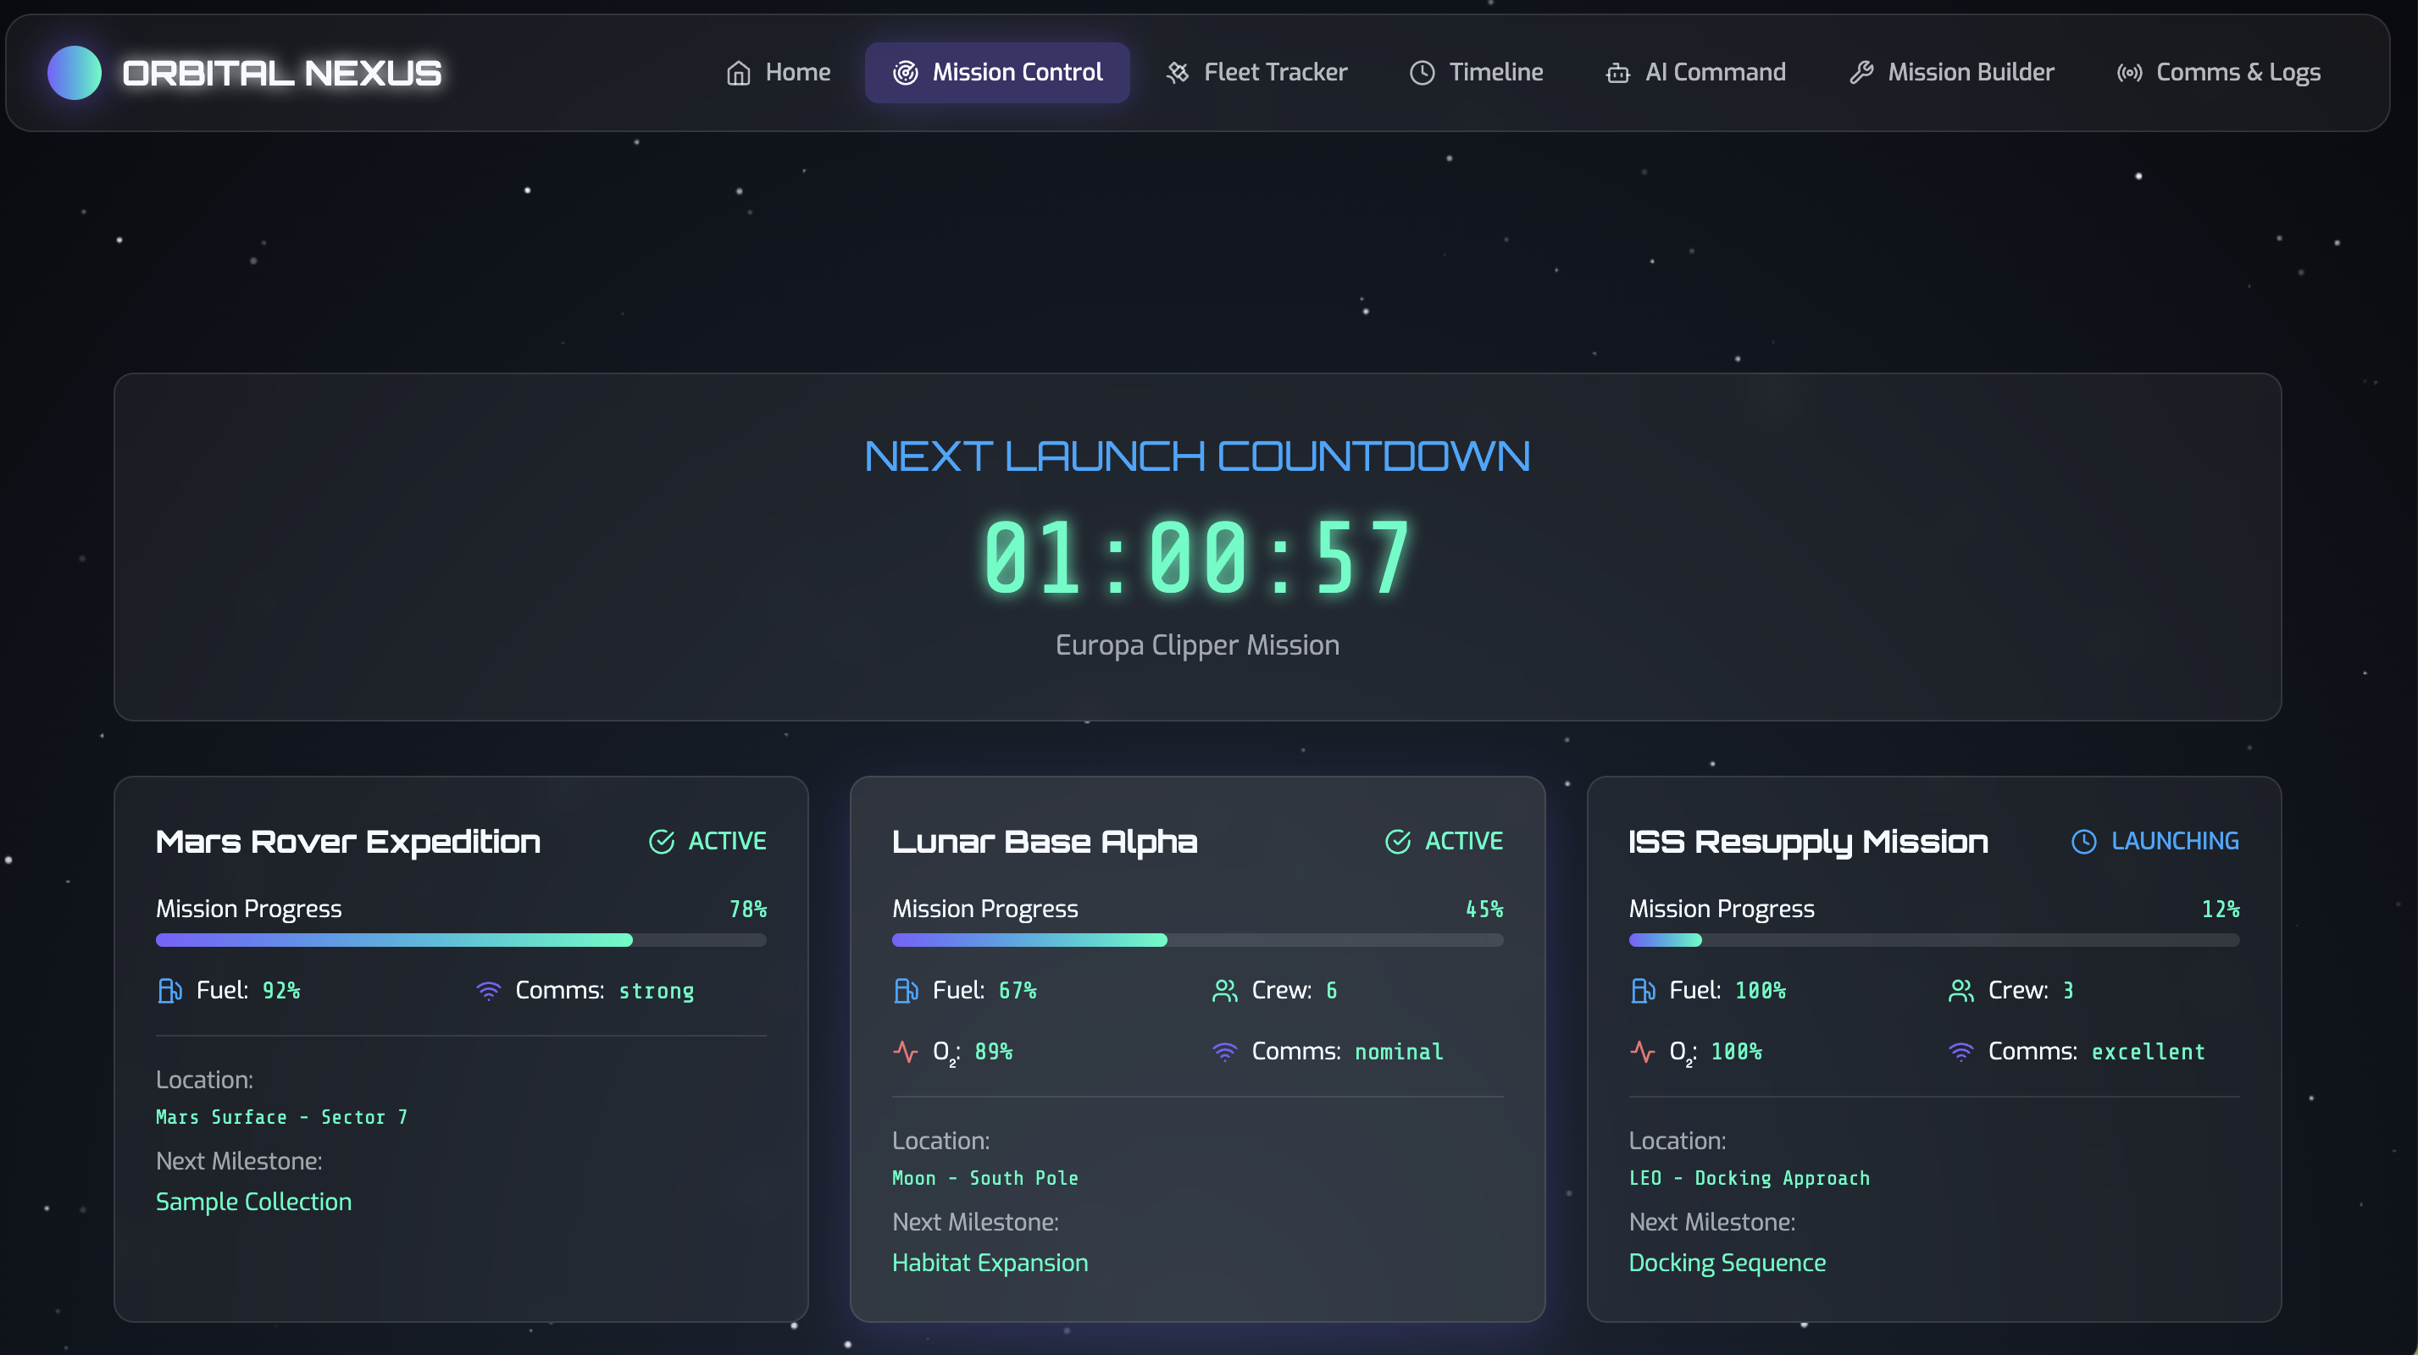Viewport: 2418px width, 1355px height.
Task: Click the crew icon on Lunar Base Alpha
Action: tap(1224, 990)
